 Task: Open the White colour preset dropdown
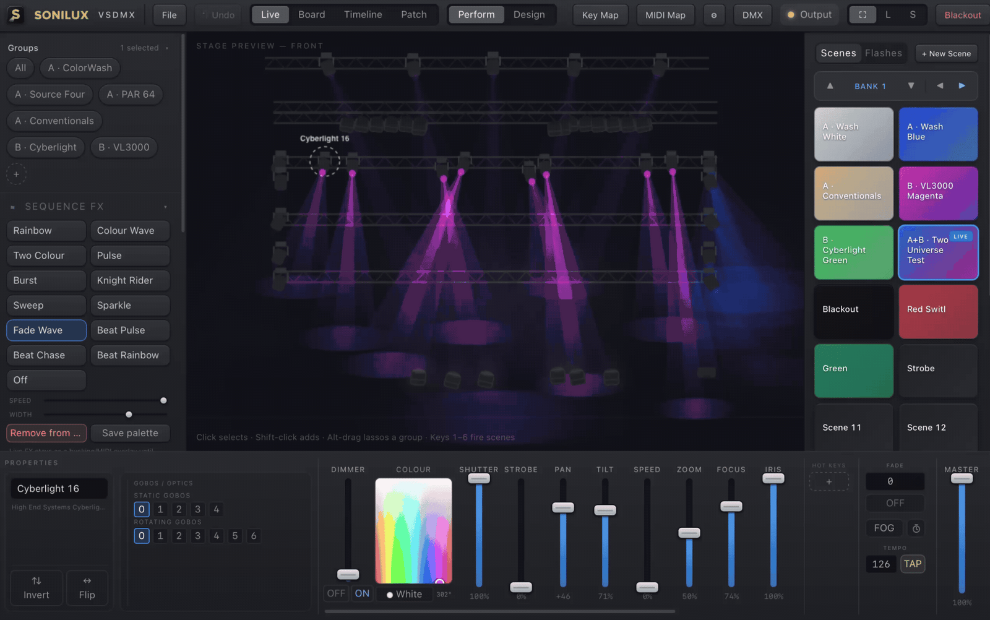[x=404, y=594]
